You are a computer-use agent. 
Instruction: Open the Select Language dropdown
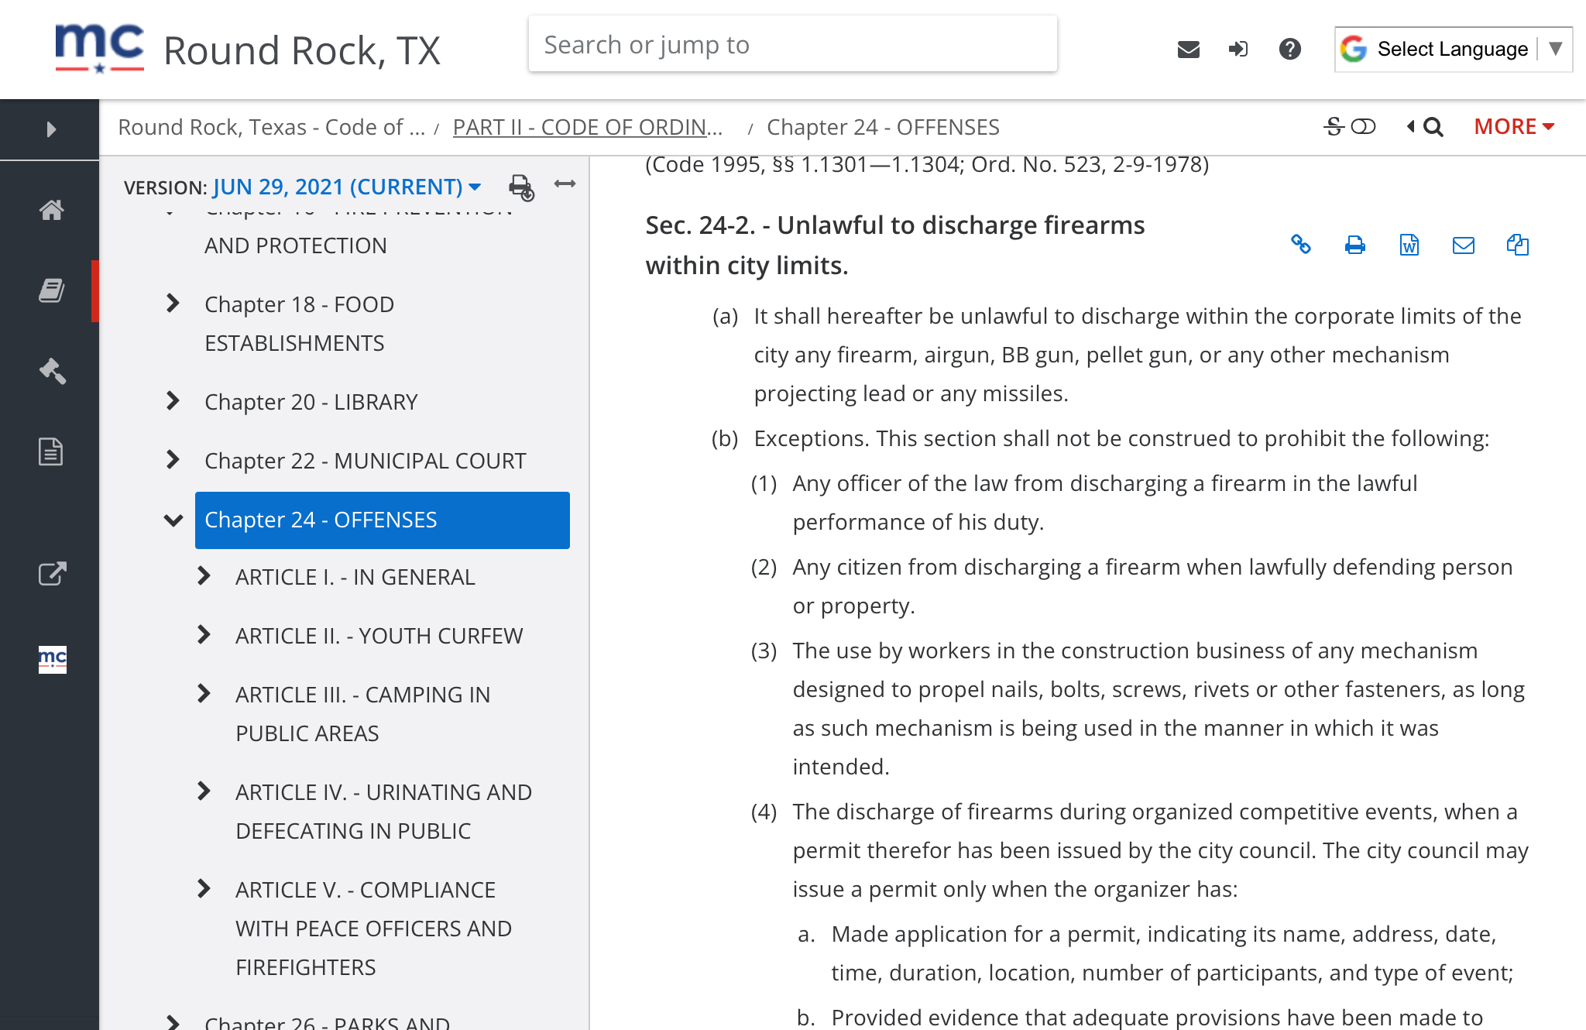point(1454,50)
